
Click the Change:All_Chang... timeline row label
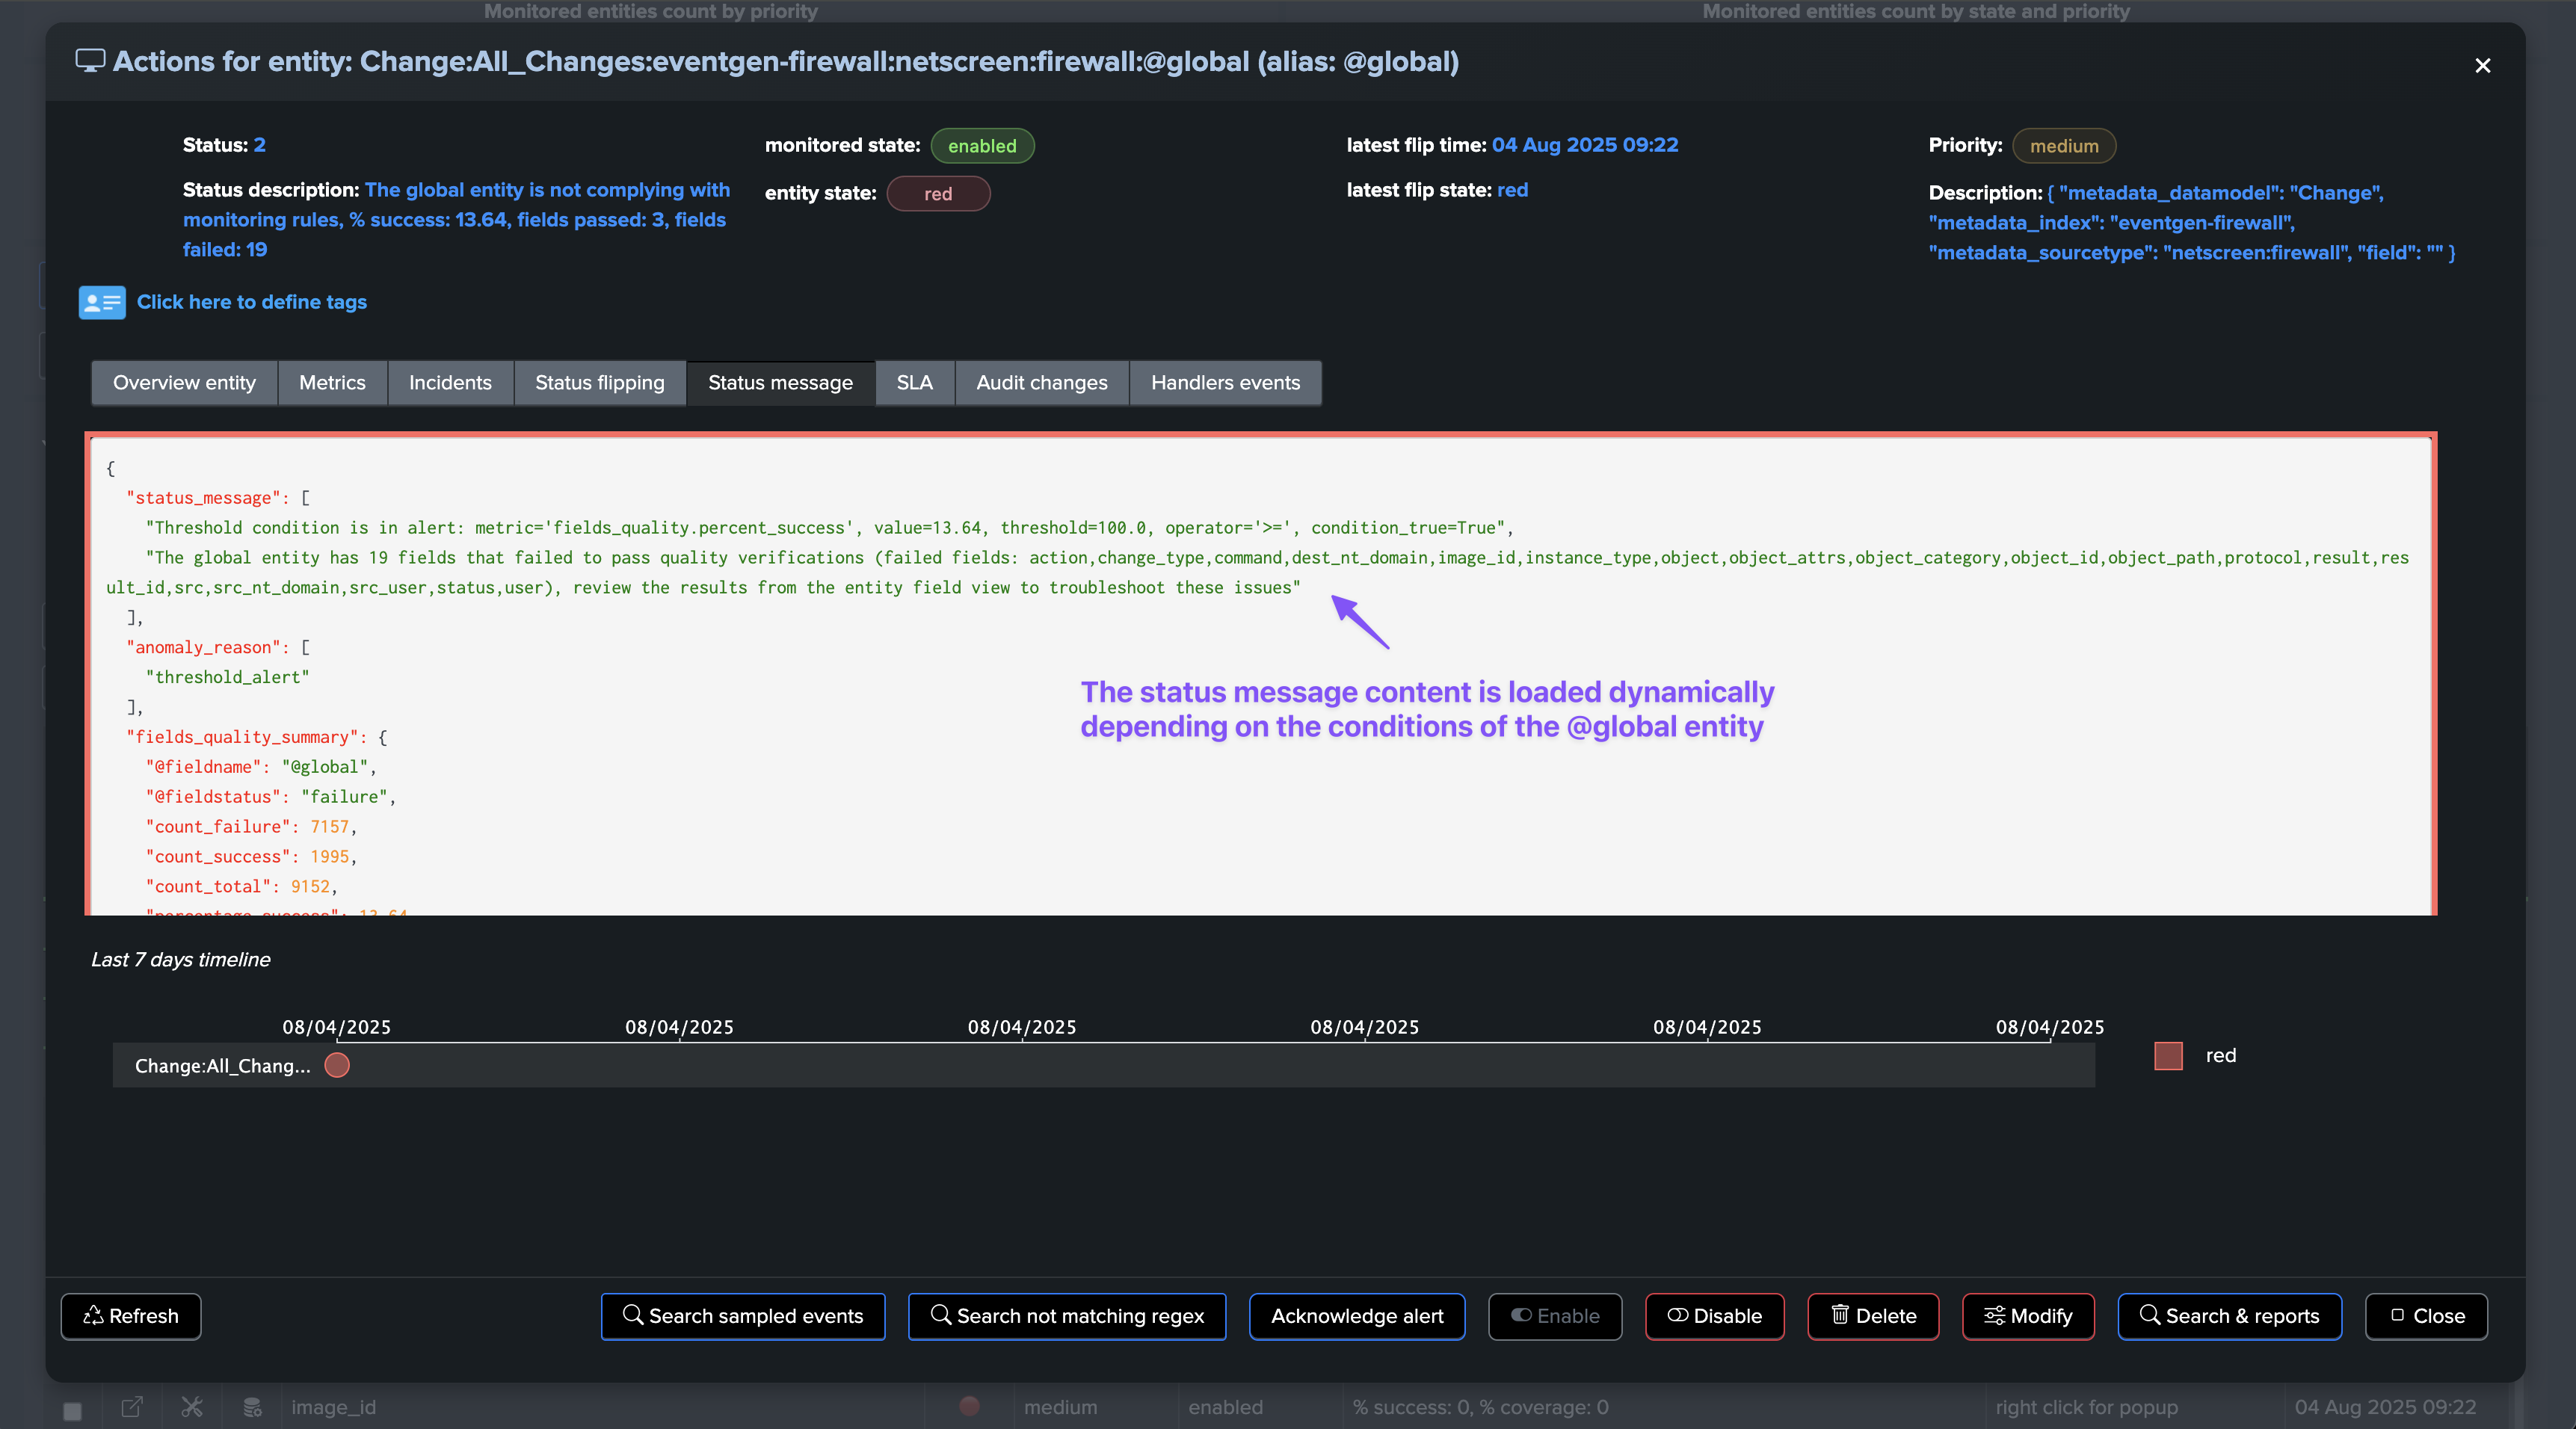(222, 1066)
